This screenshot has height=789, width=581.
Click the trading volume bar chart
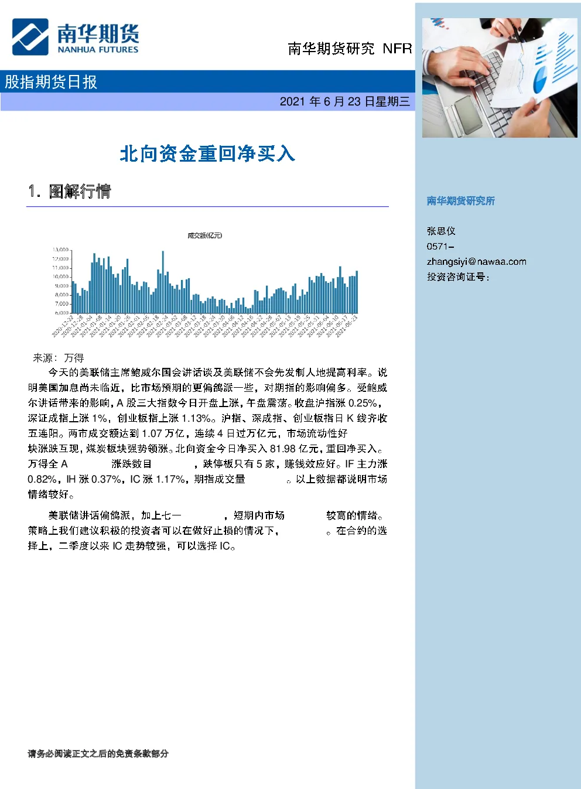coord(205,285)
